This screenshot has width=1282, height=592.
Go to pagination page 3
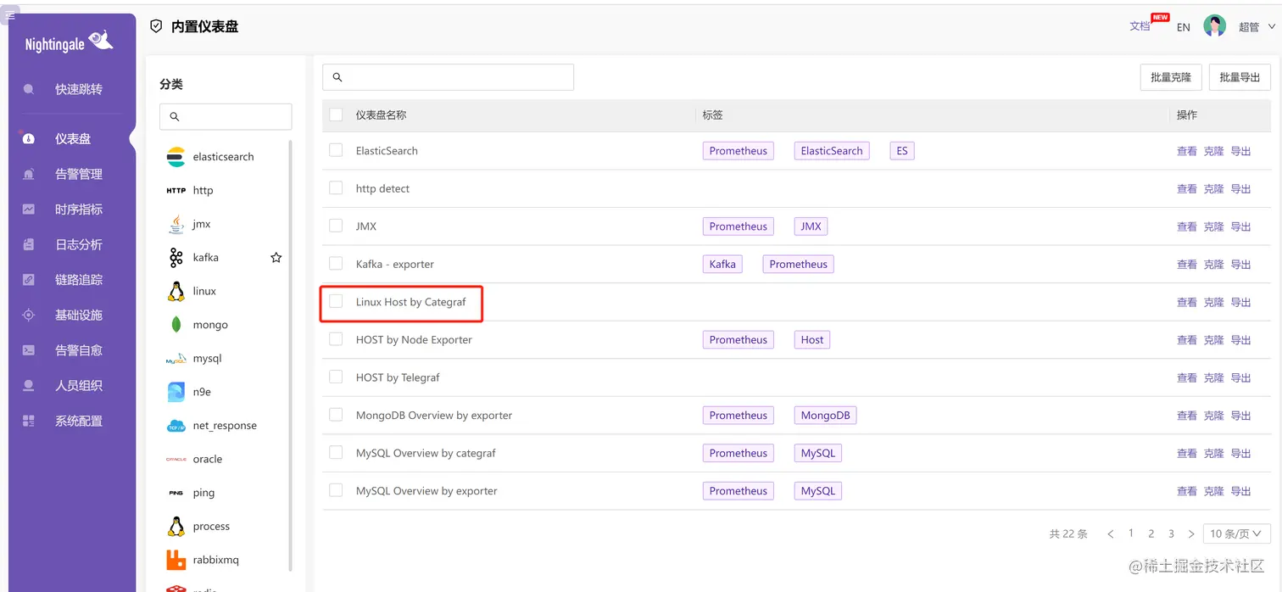pos(1172,533)
